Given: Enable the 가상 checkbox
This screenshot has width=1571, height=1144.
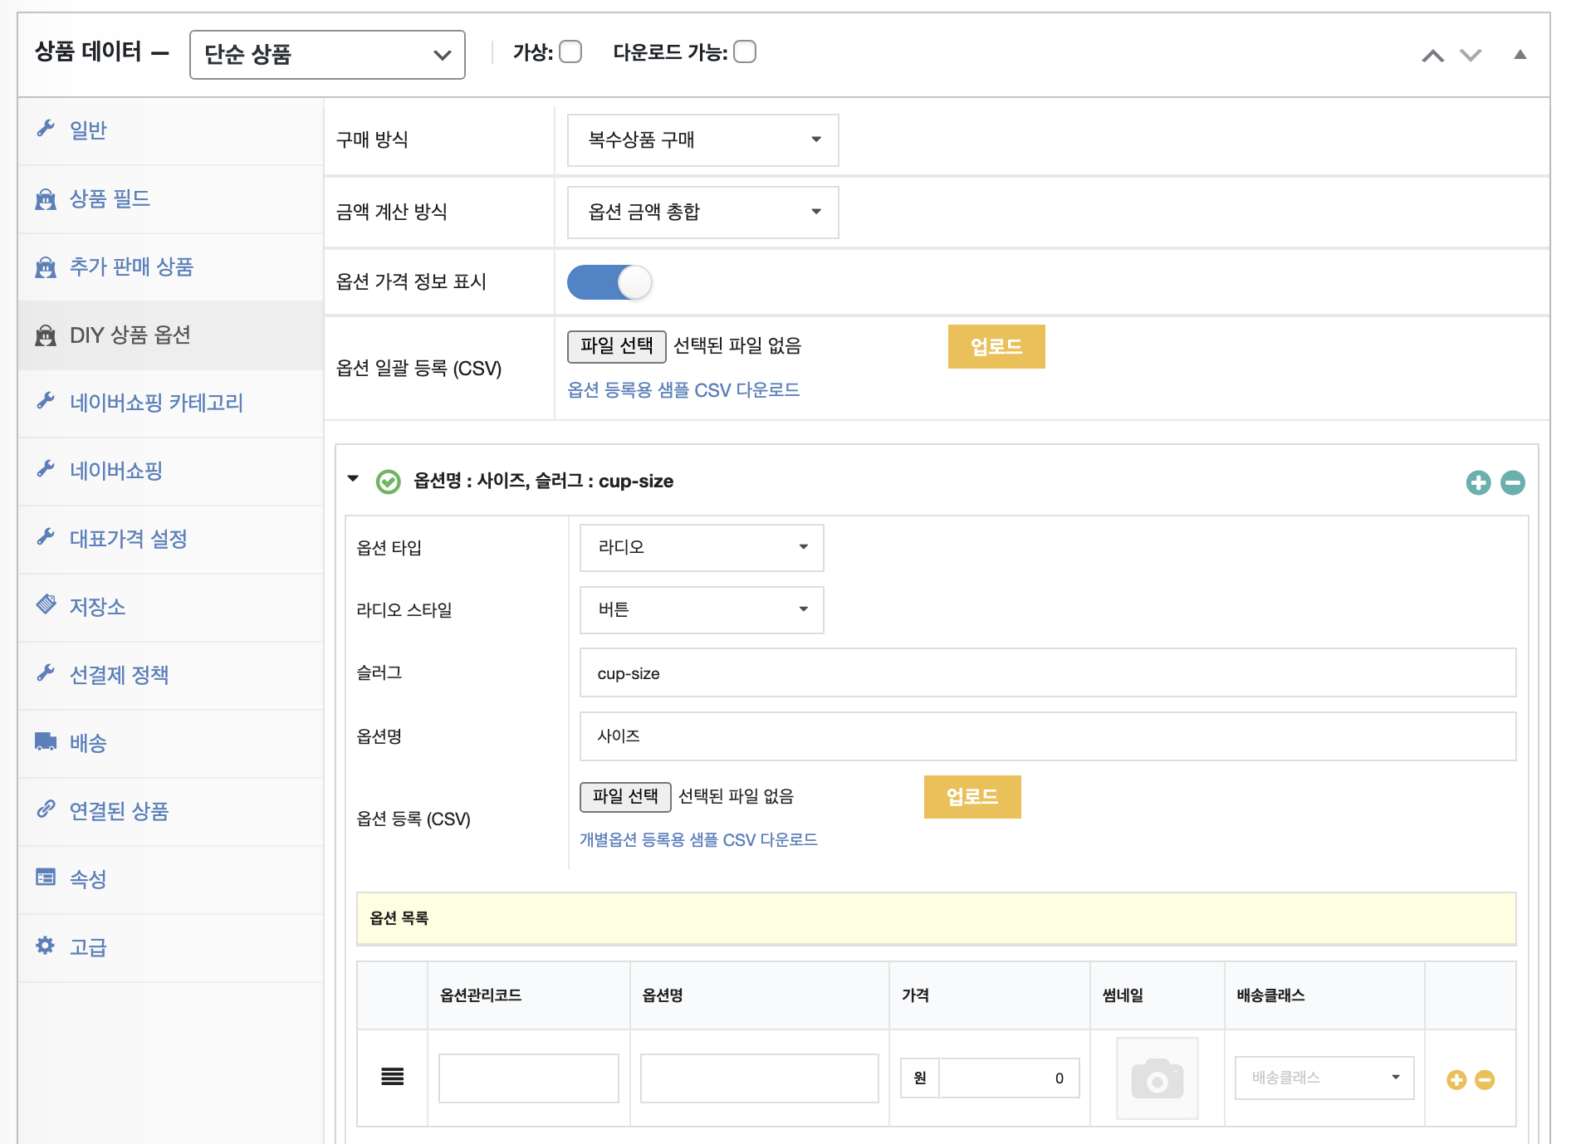Looking at the screenshot, I should [x=570, y=52].
